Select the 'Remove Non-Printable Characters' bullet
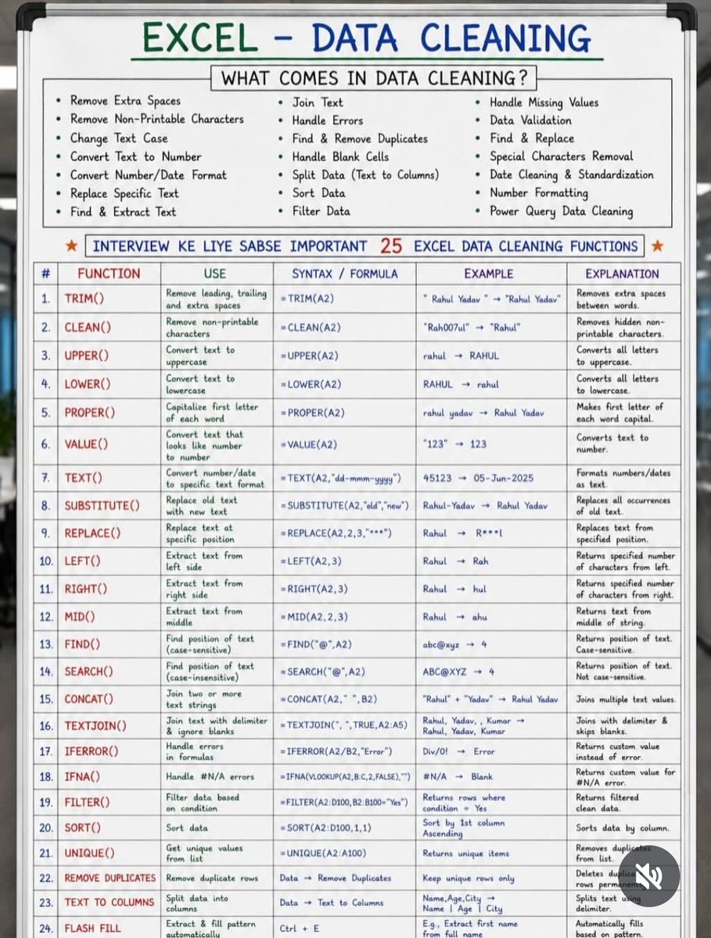 156,119
